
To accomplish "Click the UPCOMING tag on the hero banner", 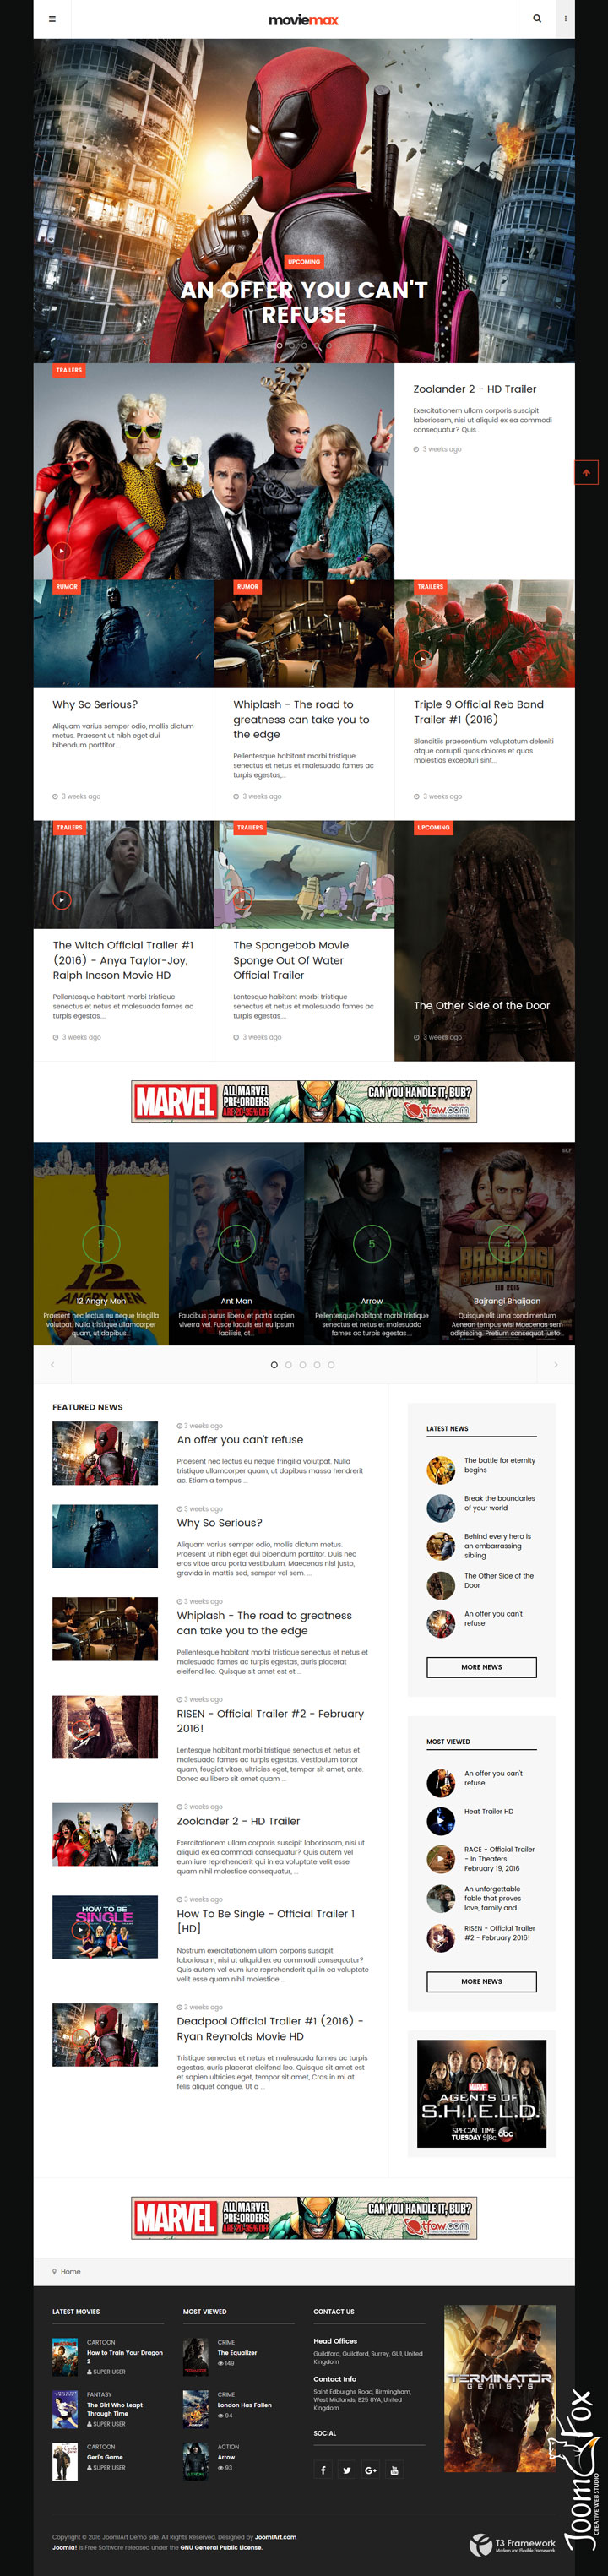I will coord(304,262).
